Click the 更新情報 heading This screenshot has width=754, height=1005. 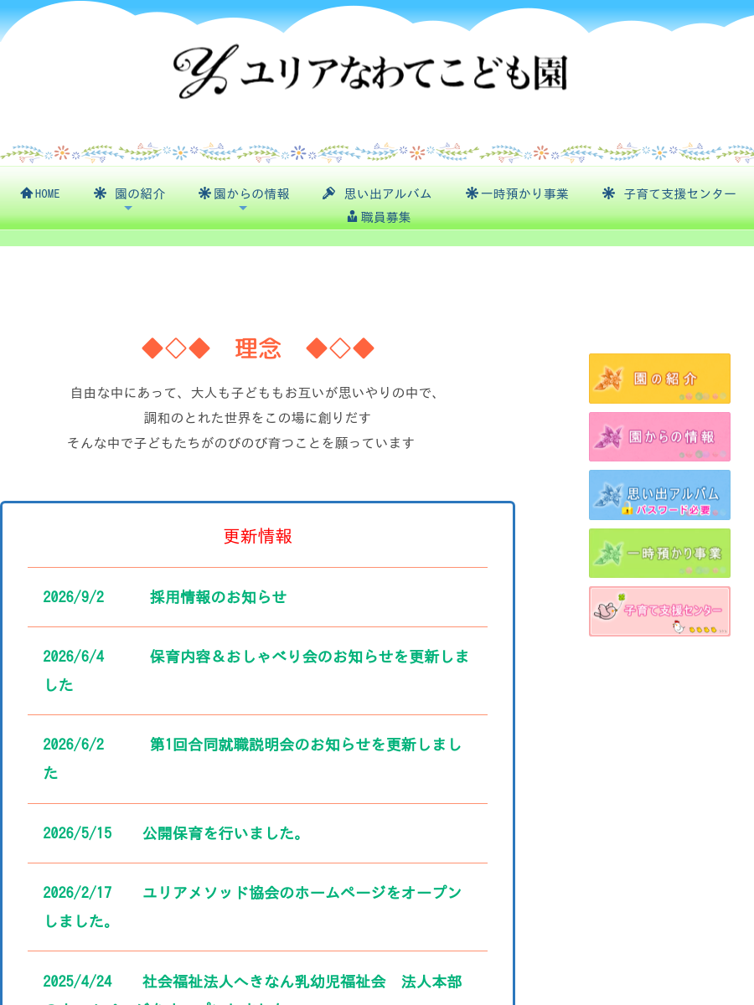pos(258,536)
